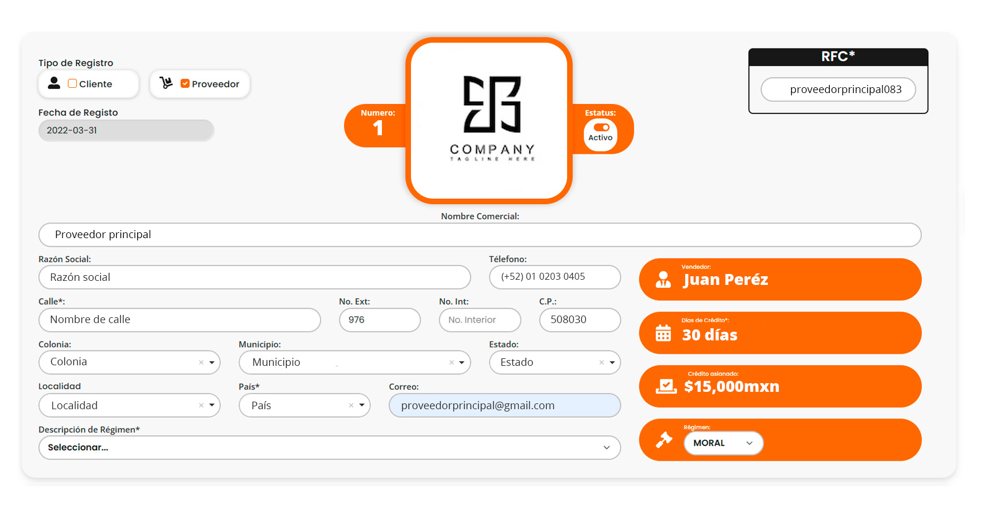Clear the Colonia selection with the x icon
Viewport: 982px width, 519px height.
pyautogui.click(x=201, y=363)
